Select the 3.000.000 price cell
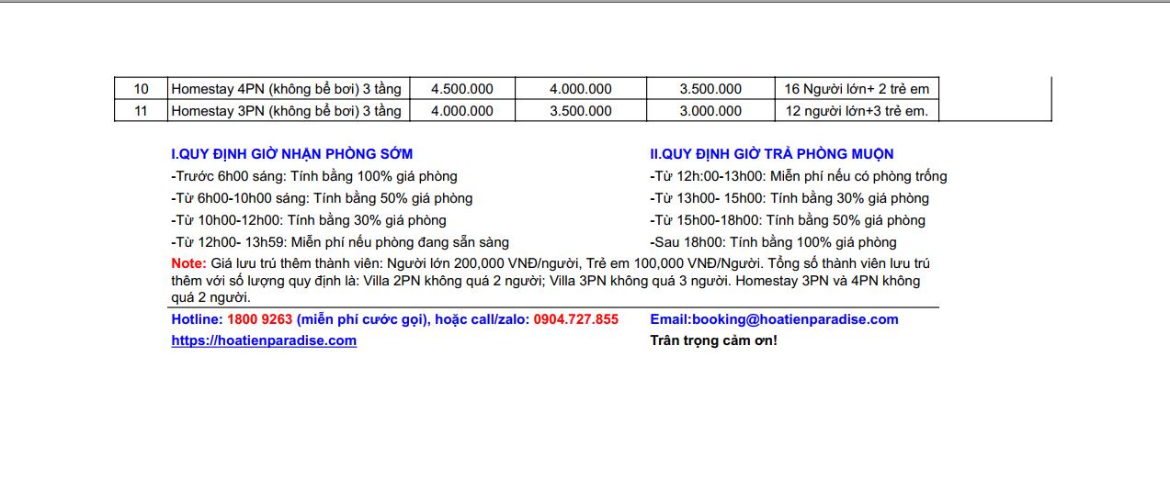This screenshot has height=501, width=1170. tap(710, 111)
